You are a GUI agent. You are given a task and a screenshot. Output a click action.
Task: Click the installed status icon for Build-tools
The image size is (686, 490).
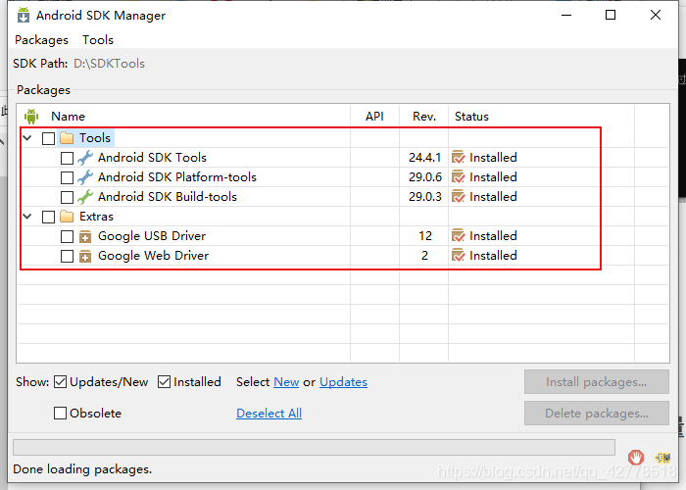coord(458,197)
